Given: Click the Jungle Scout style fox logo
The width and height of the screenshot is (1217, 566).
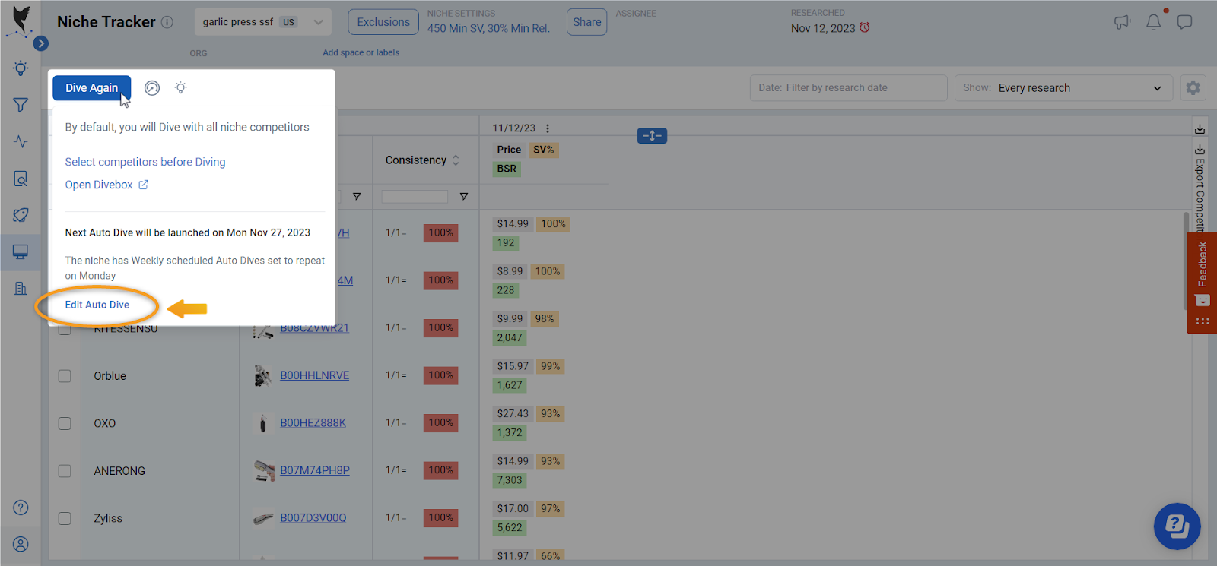Looking at the screenshot, I should (x=21, y=21).
